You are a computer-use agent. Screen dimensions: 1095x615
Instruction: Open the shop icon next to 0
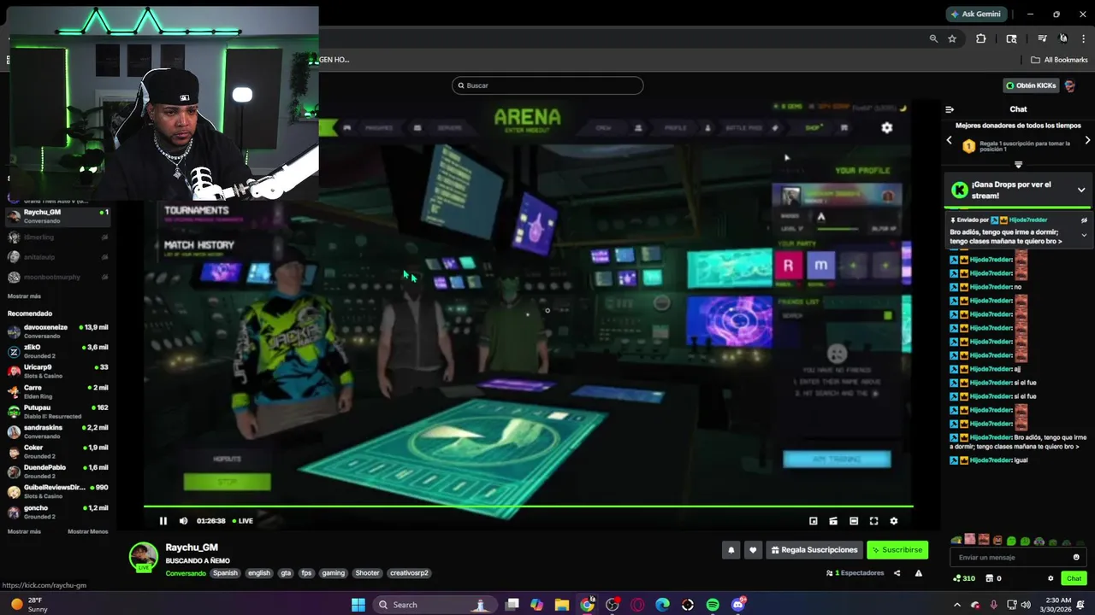(989, 578)
